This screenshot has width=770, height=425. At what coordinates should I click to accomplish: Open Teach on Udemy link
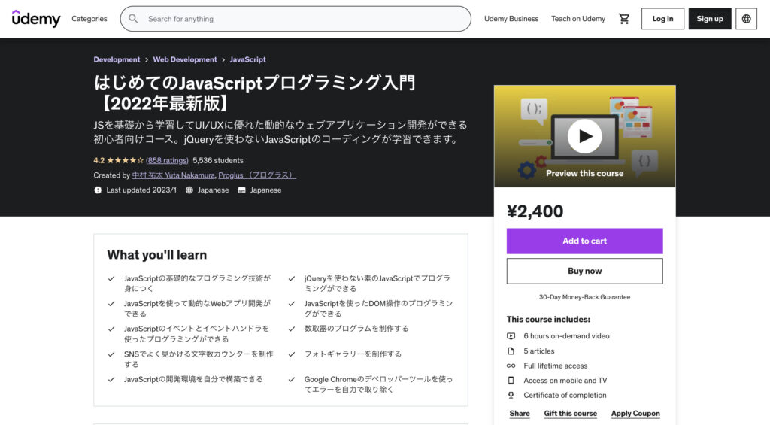pos(578,19)
